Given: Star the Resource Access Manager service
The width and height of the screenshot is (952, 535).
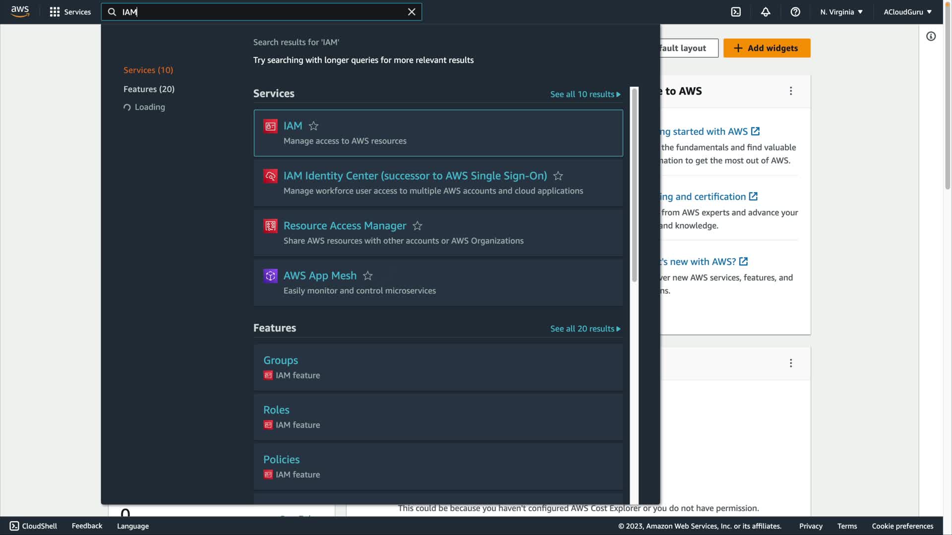Looking at the screenshot, I should pos(417,226).
